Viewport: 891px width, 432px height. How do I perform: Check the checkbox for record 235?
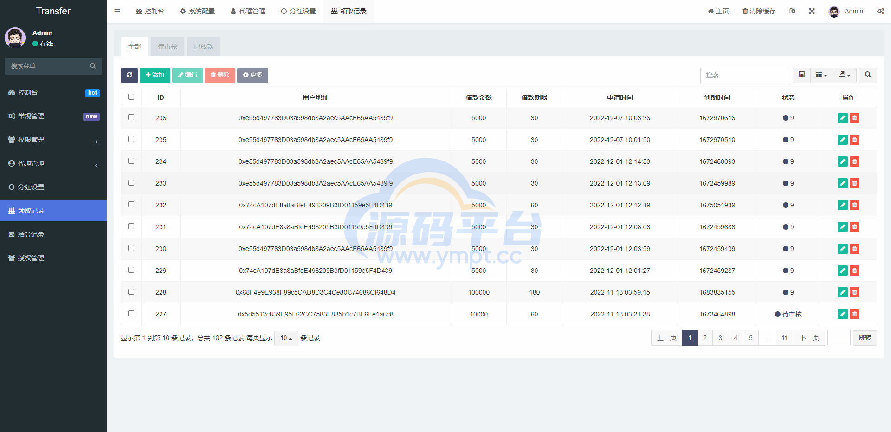[x=131, y=139]
